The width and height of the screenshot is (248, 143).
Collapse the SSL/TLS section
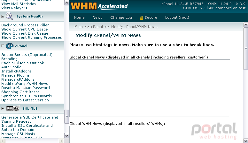[x=3, y=109]
